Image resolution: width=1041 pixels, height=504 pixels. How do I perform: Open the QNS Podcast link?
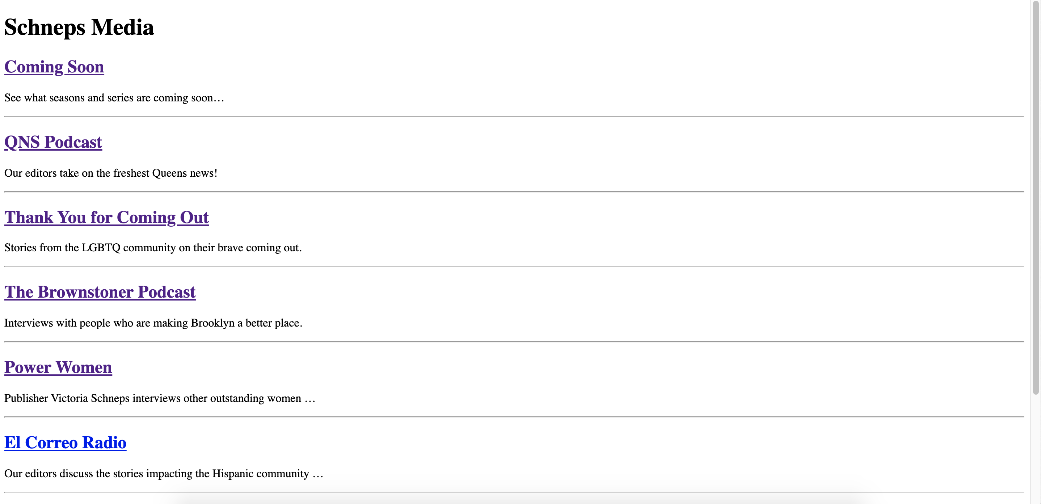pos(53,142)
